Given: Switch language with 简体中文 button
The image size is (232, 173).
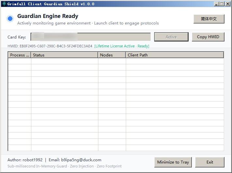Looking at the screenshot, I should pyautogui.click(x=209, y=19).
